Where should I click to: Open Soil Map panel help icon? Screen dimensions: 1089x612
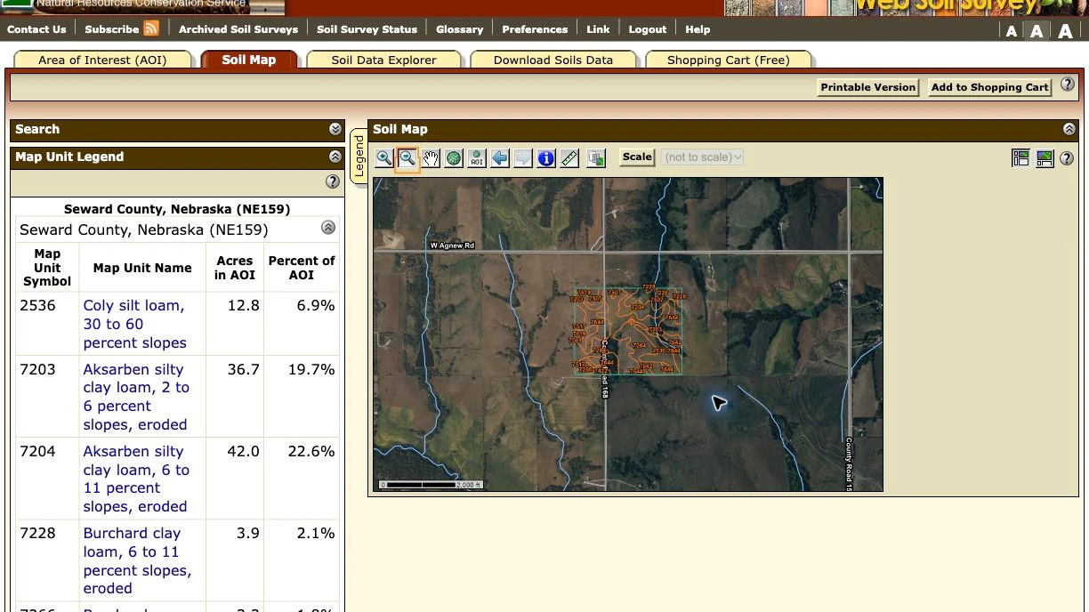coord(1067,158)
